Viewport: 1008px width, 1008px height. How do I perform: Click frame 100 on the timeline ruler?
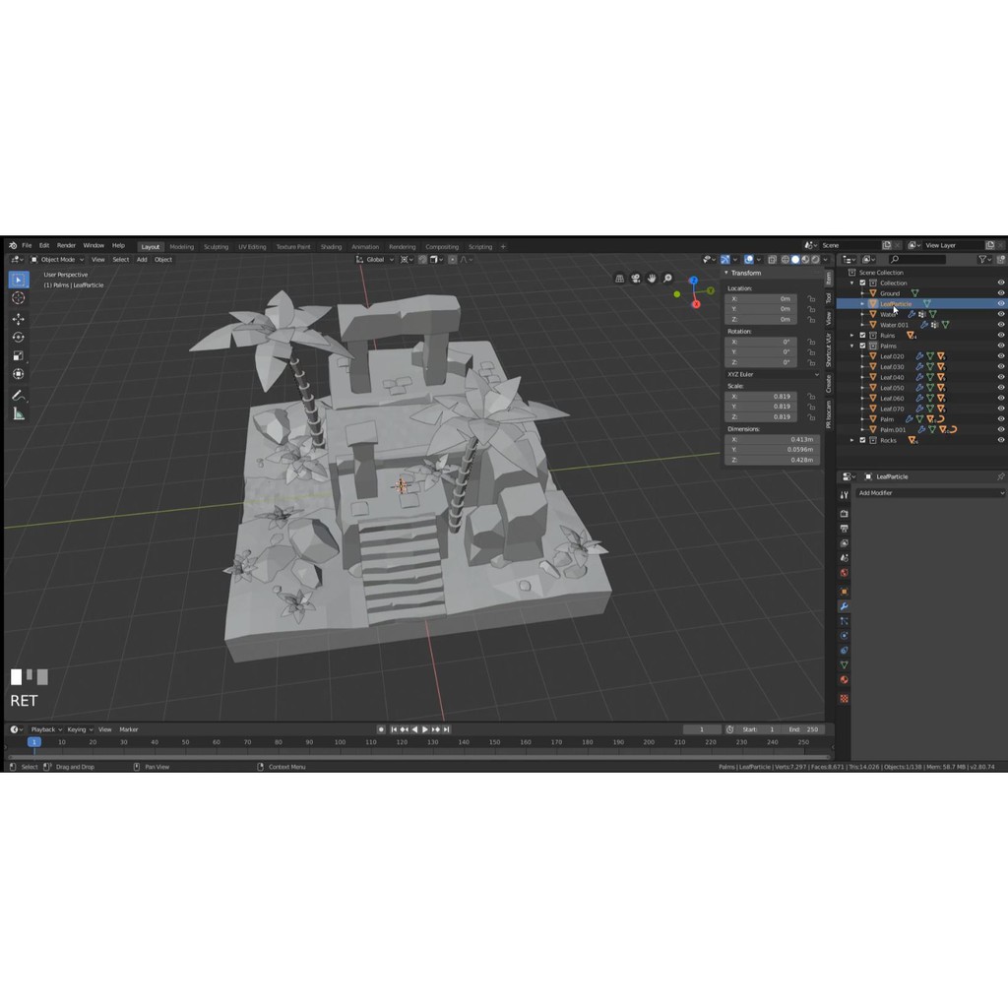340,742
